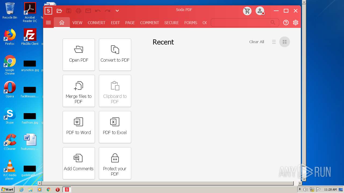Viewport: 344px width, 193px height.
Task: Click the Convert to PDF tile
Action: point(115,55)
